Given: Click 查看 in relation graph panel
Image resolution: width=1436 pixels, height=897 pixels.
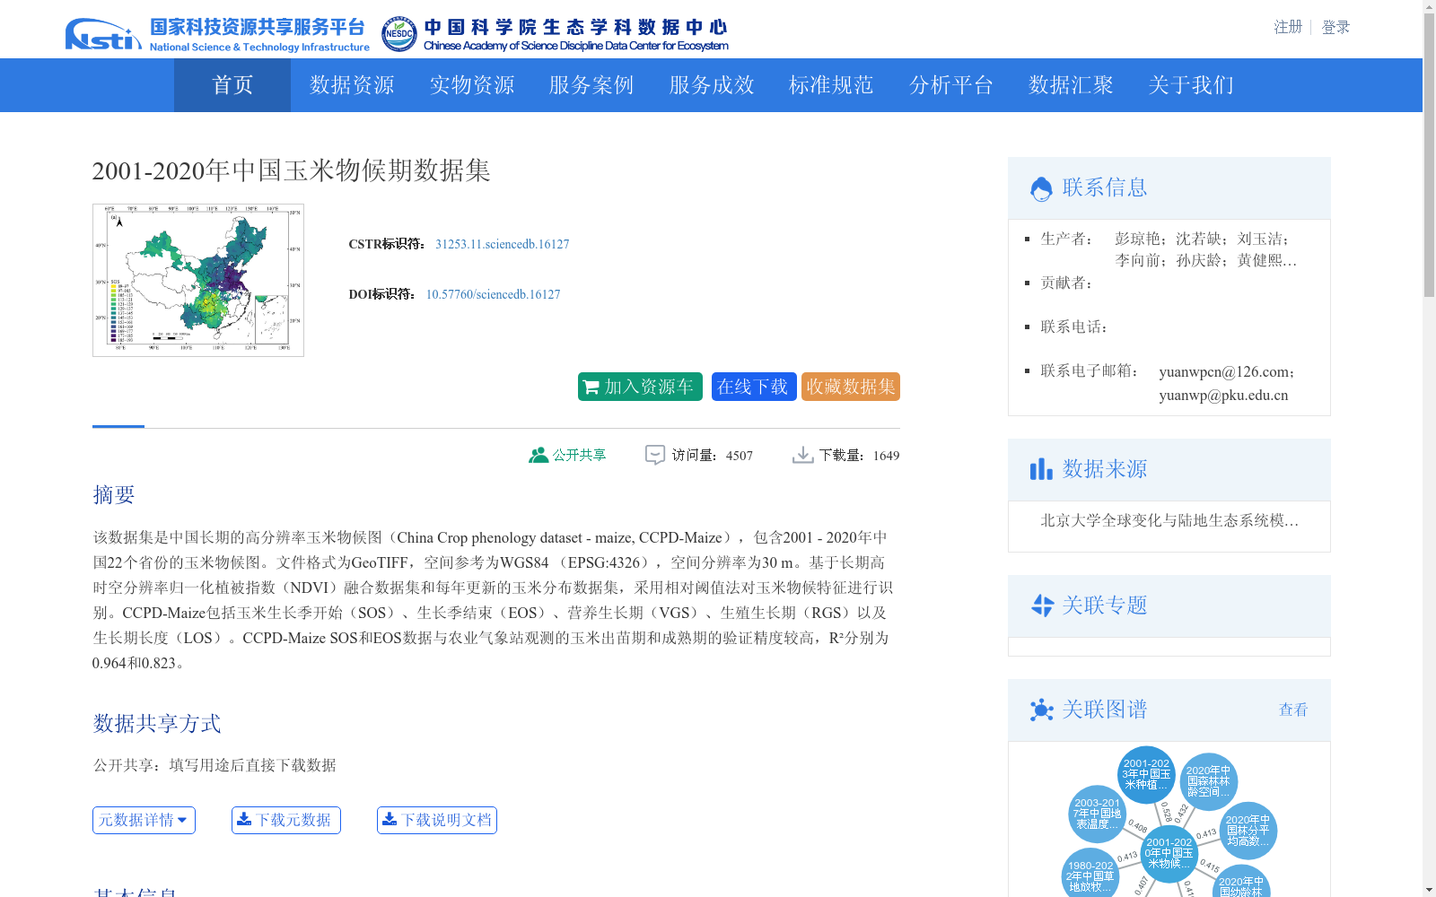Looking at the screenshot, I should coord(1293,710).
